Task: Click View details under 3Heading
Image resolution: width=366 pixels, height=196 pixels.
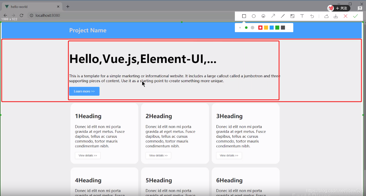Action: click(x=229, y=156)
